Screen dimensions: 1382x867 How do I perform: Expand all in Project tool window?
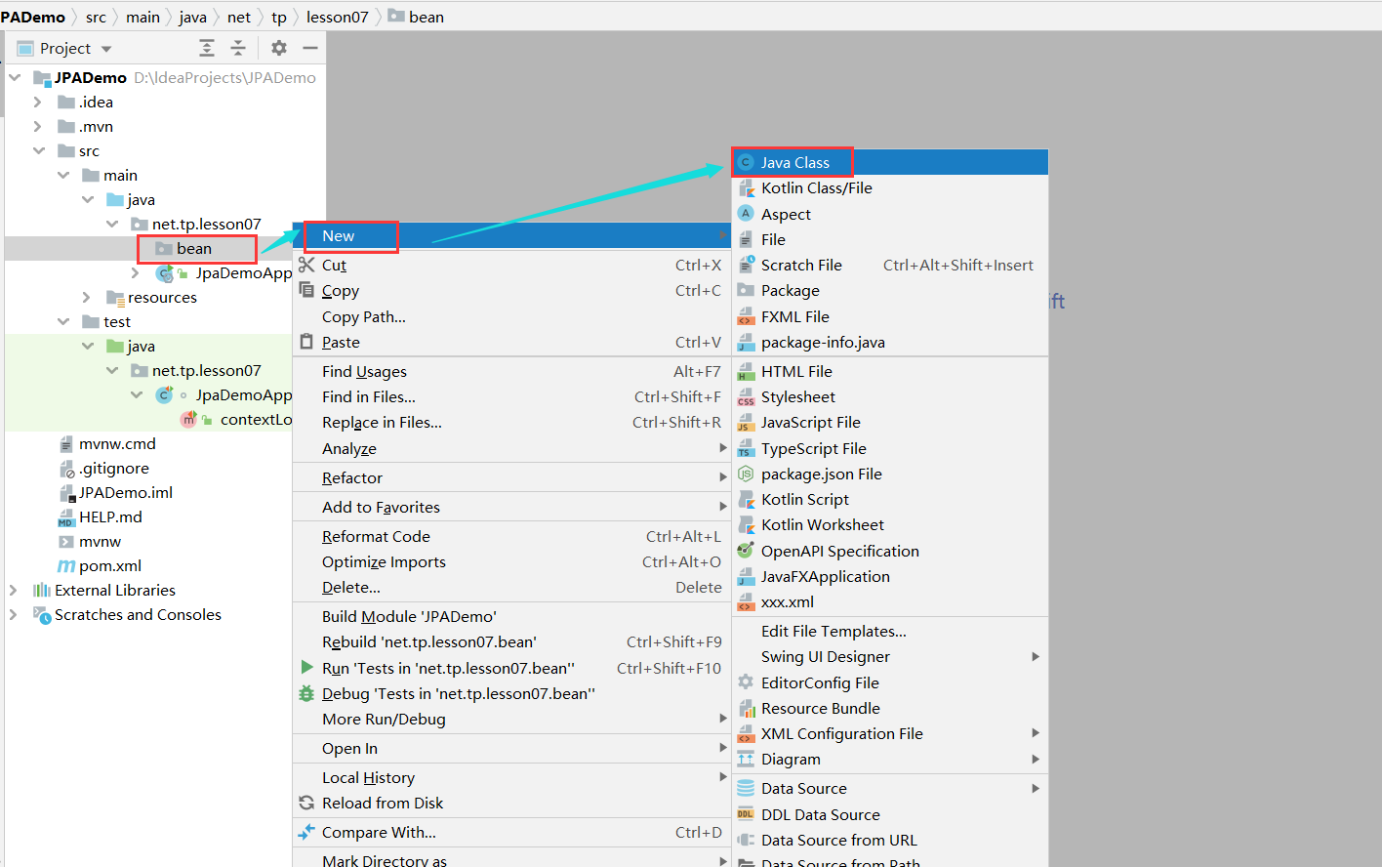207,48
